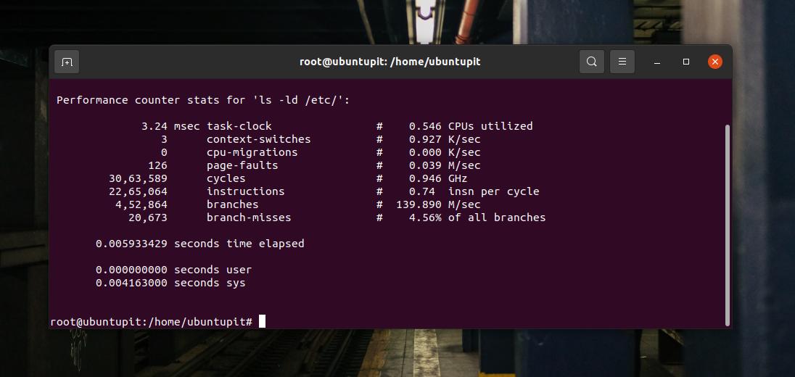Click the window title root@ubuntupit: /home/ubuntupit
Image resolution: width=795 pixels, height=377 pixels.
(x=390, y=62)
